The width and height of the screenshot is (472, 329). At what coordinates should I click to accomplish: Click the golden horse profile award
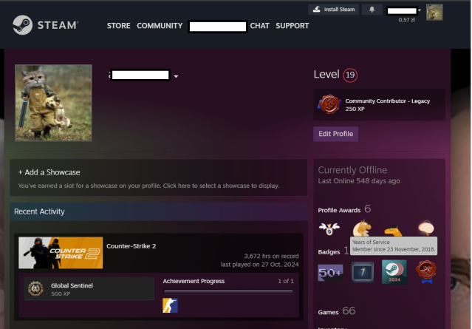pyautogui.click(x=362, y=228)
